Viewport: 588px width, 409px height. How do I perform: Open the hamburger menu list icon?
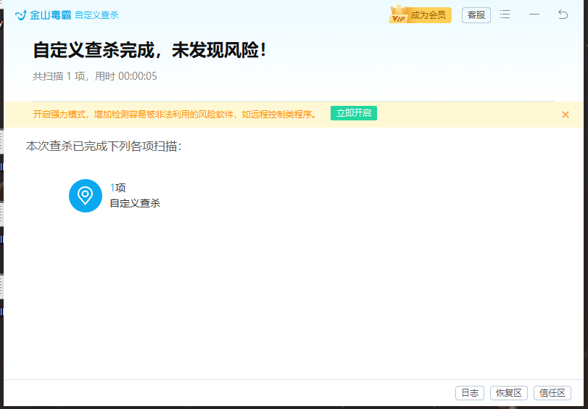[x=505, y=15]
